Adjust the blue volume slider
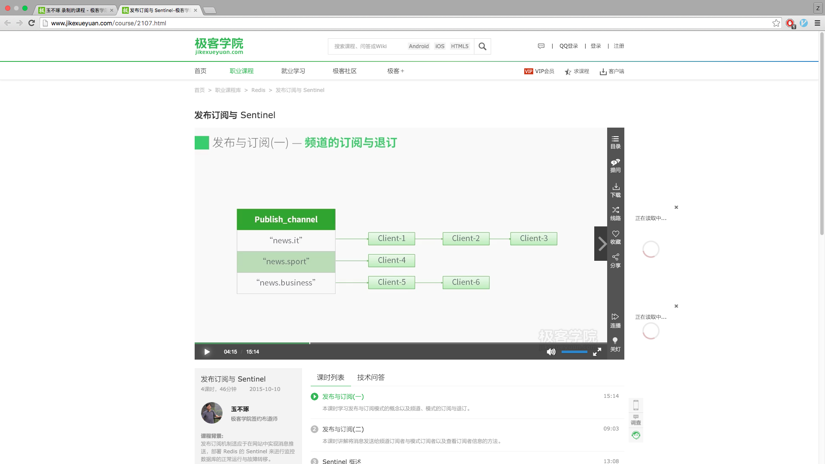The width and height of the screenshot is (825, 464). coord(574,352)
